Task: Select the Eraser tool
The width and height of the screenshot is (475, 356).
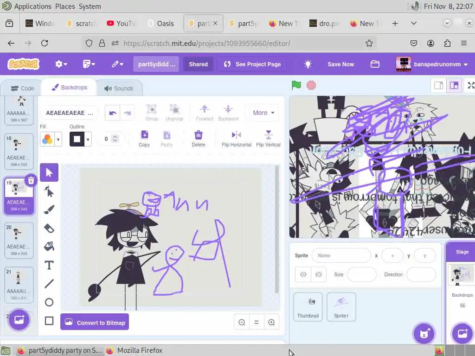Action: click(x=49, y=228)
